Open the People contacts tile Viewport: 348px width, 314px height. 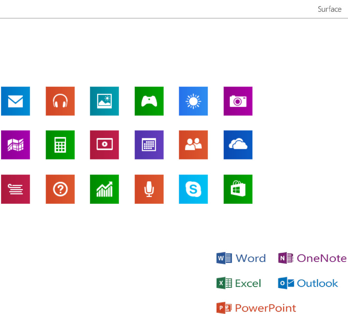193,145
